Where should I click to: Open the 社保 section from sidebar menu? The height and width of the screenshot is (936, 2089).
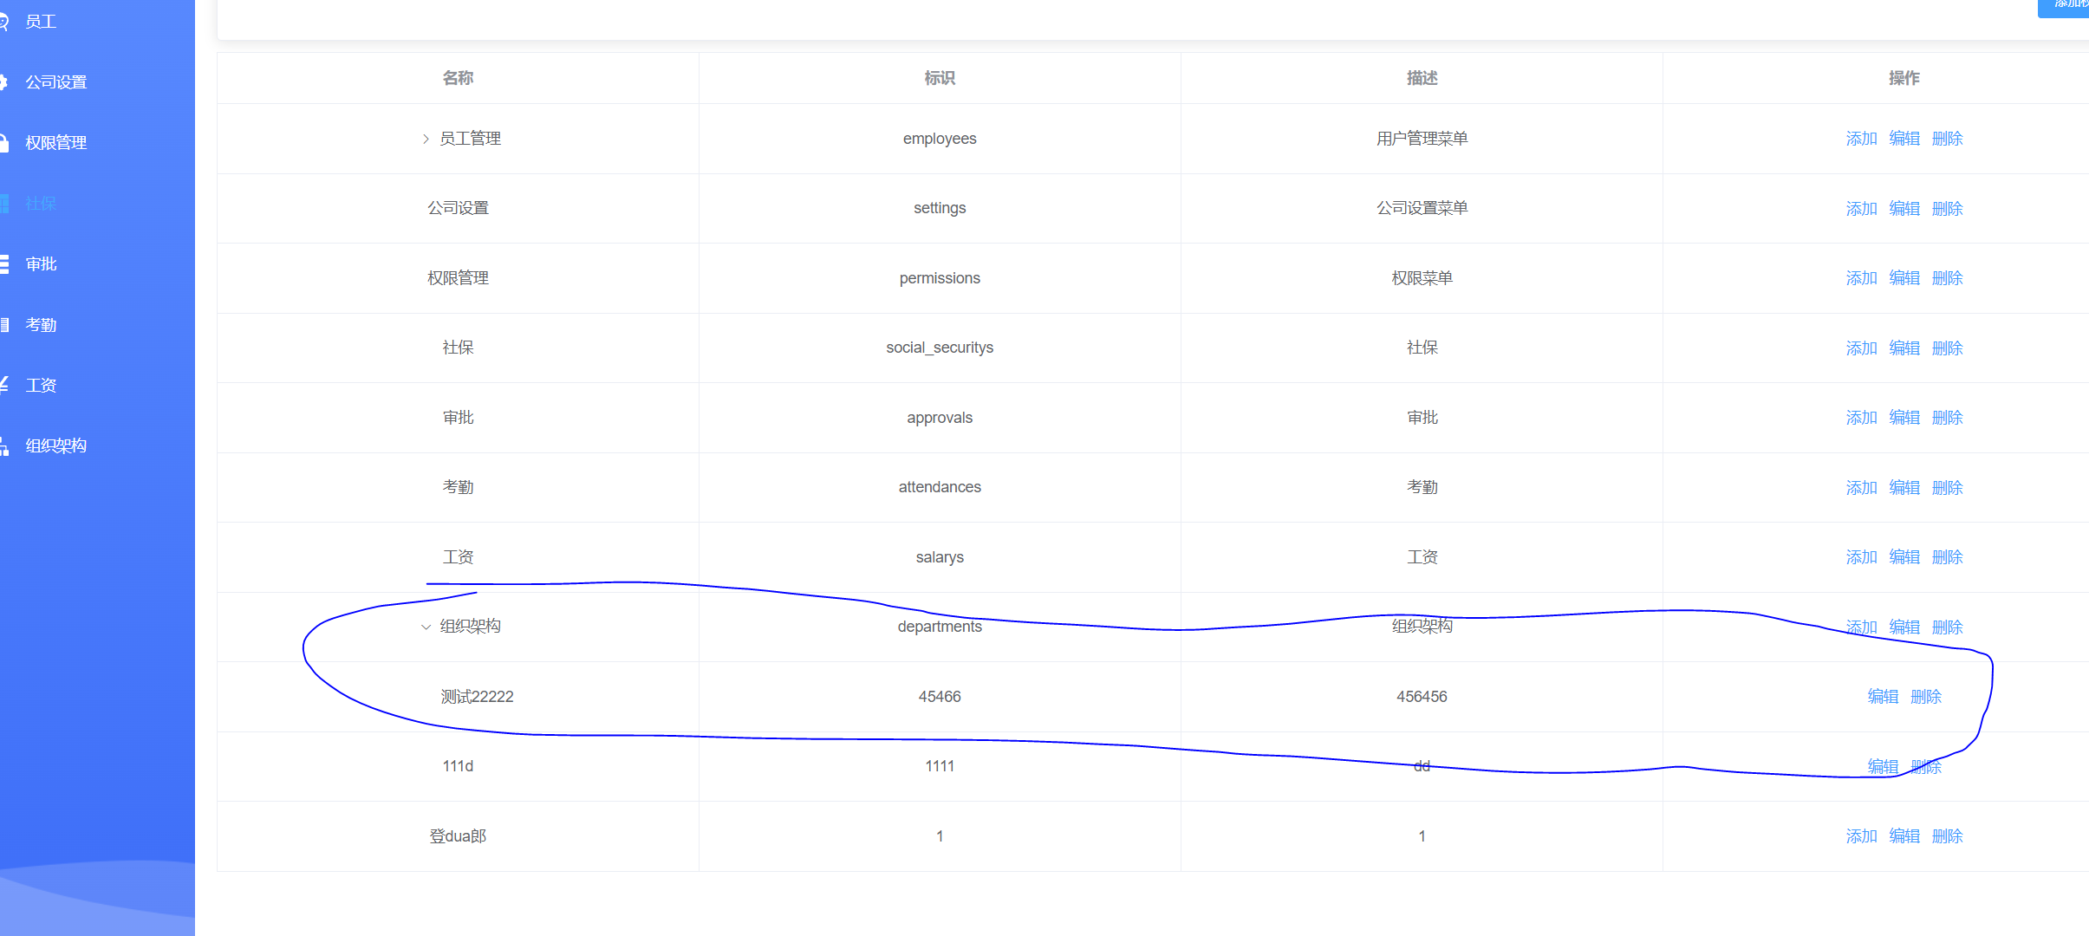click(39, 203)
